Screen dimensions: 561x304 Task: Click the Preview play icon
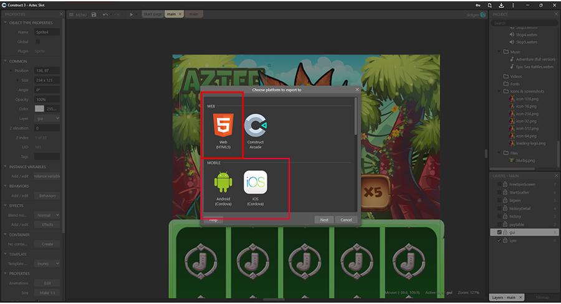[132, 14]
